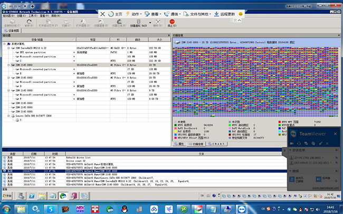Select the F: volume of 9.00 TB
This screenshot has width=343, height=214.
(x=87, y=99)
